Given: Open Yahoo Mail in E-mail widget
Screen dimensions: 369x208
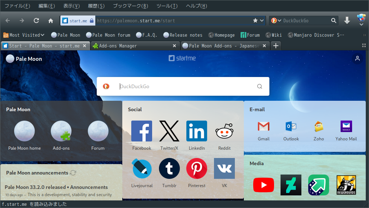Looking at the screenshot, I should point(346,127).
